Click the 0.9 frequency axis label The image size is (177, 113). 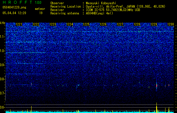click(x=3, y=65)
